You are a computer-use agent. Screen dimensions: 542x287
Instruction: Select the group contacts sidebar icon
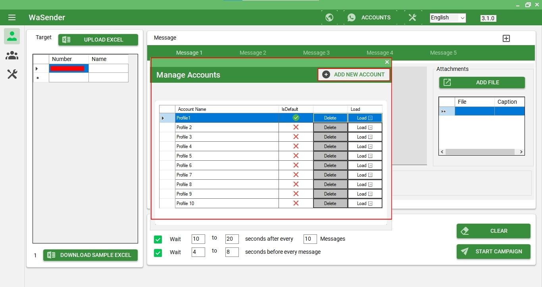click(x=12, y=55)
